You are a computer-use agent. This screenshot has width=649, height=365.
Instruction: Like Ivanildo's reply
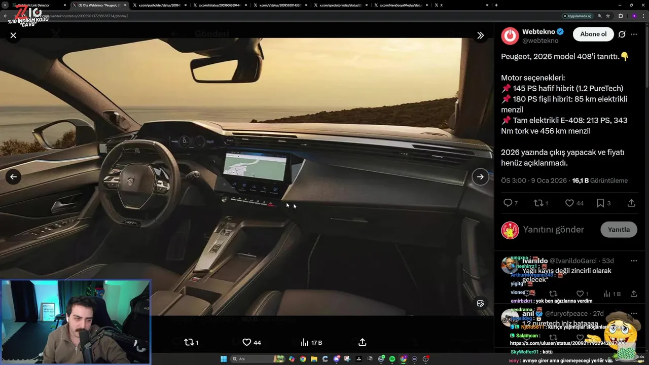pos(583,294)
